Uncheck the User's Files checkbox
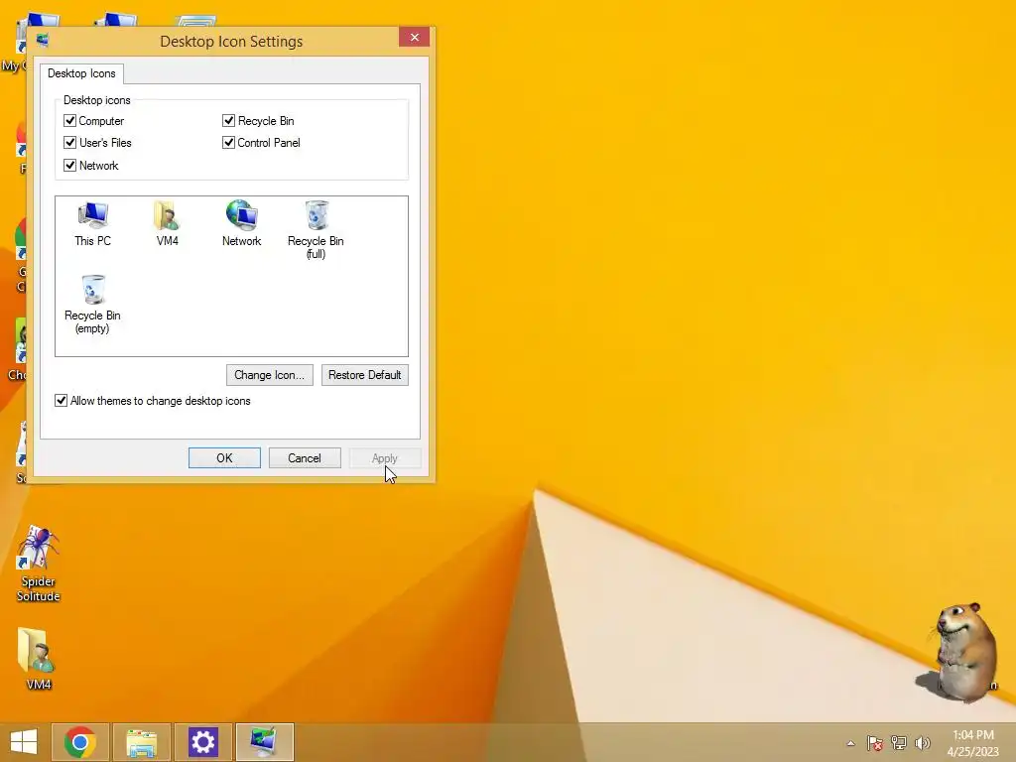Screen dimensions: 1016x762 (70, 143)
